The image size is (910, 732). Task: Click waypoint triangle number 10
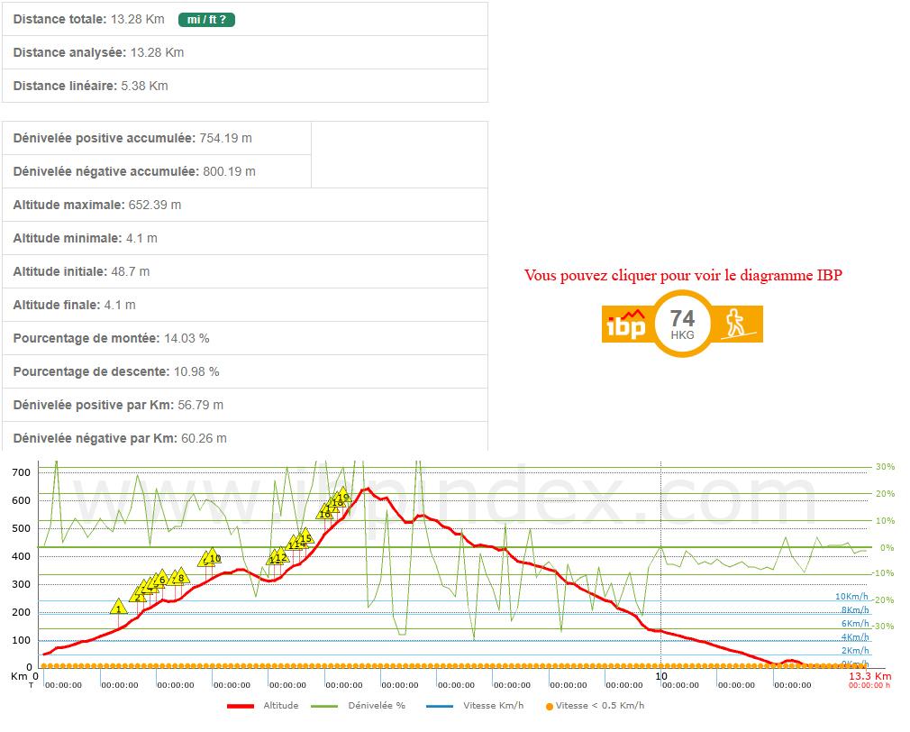point(214,556)
